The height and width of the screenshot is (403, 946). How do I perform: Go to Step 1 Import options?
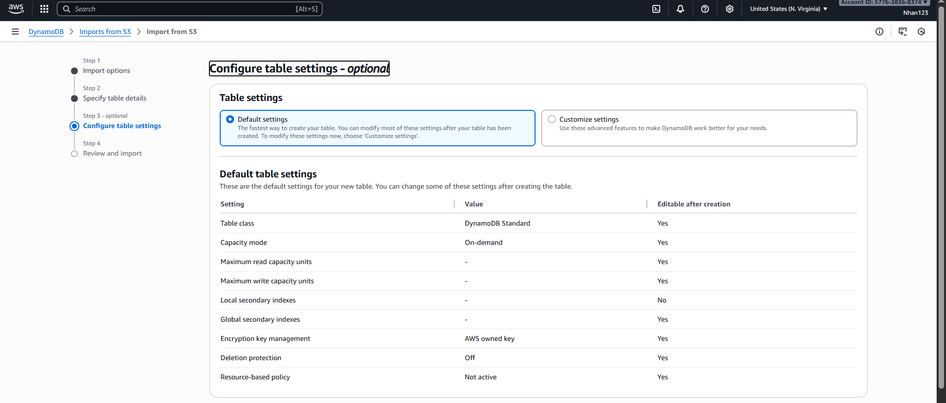click(106, 70)
